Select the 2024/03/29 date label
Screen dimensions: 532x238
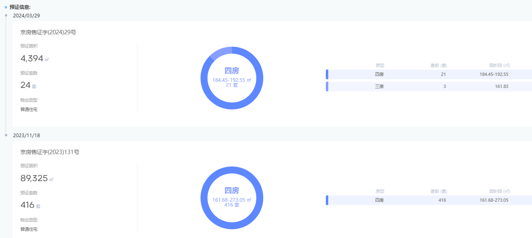26,15
